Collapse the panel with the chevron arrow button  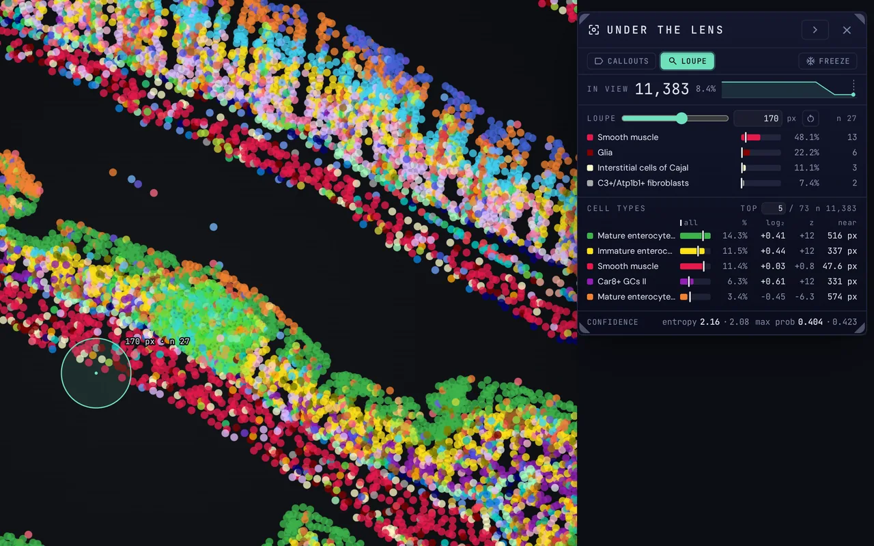[x=815, y=30]
